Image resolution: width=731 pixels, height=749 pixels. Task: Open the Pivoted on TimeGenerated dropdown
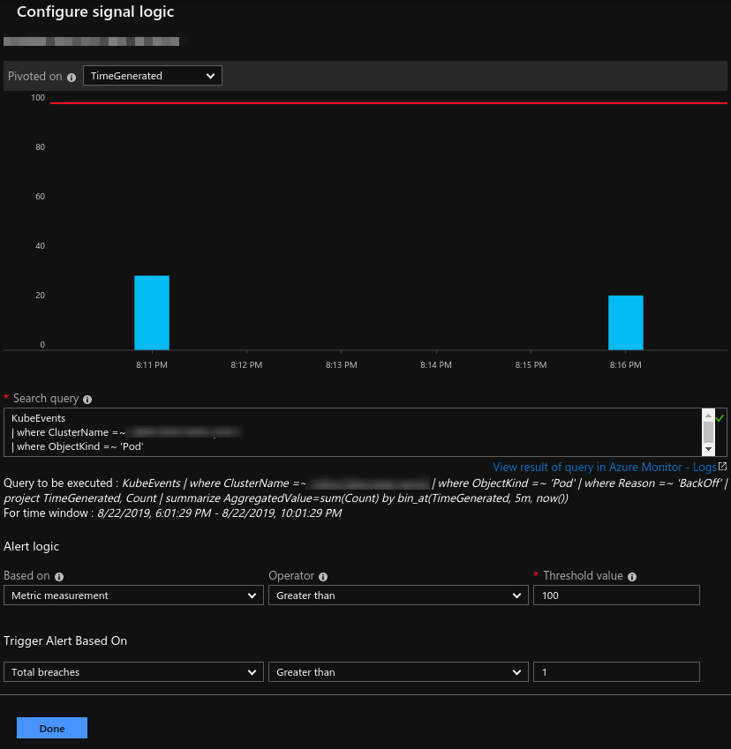(152, 75)
